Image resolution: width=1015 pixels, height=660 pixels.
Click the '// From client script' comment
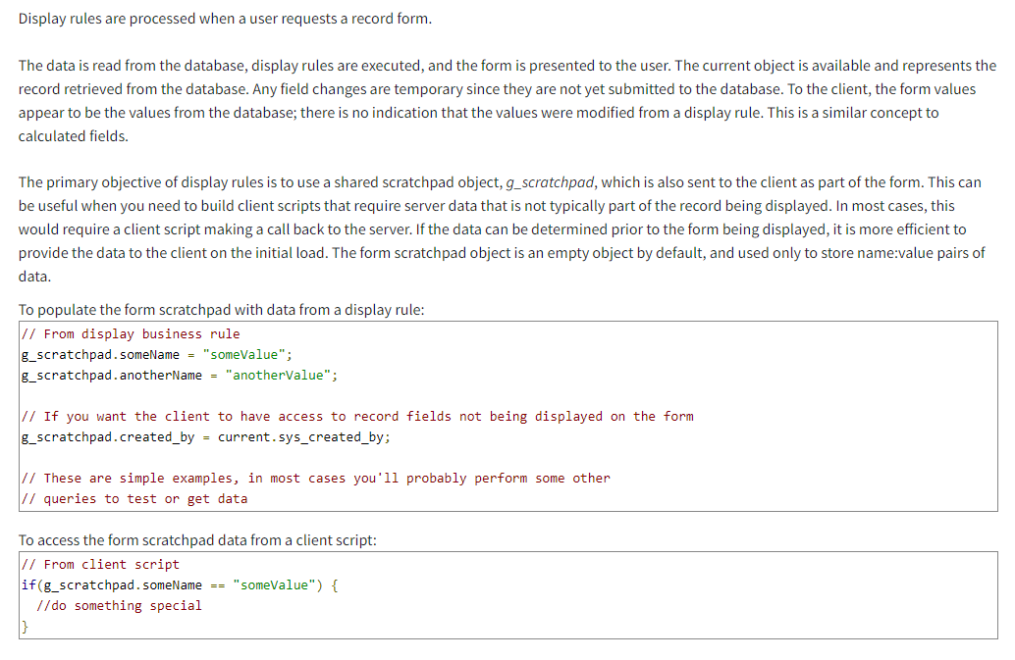[x=100, y=564]
